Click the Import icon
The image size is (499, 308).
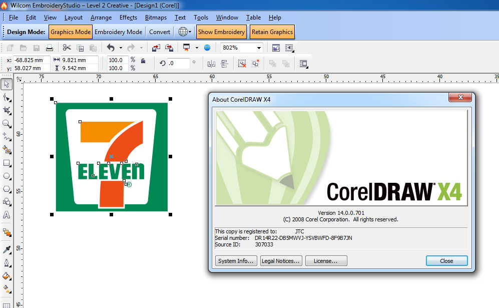click(156, 48)
